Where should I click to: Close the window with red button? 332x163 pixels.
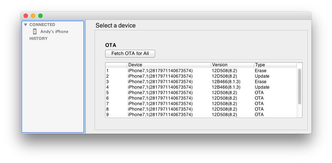click(26, 16)
